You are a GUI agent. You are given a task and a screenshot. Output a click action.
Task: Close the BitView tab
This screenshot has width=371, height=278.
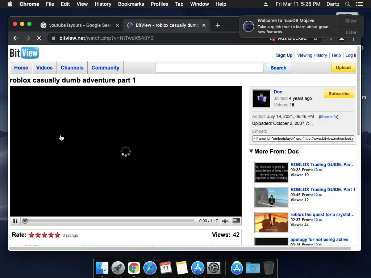point(204,25)
